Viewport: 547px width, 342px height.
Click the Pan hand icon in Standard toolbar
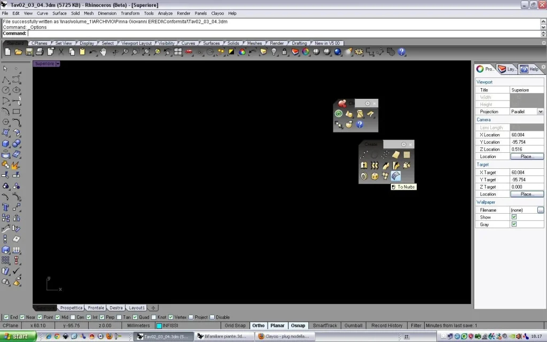[x=103, y=52]
